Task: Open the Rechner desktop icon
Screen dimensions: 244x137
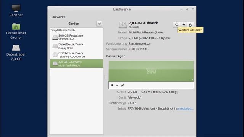Action: tap(16, 11)
